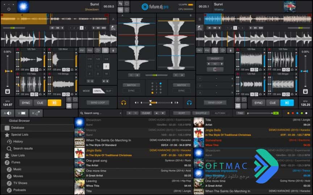Select the blue color tag dot
This screenshot has width=313, height=195.
click(x=297, y=113)
